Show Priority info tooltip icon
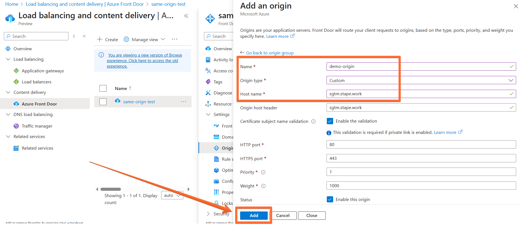This screenshot has width=520, height=225. click(263, 172)
